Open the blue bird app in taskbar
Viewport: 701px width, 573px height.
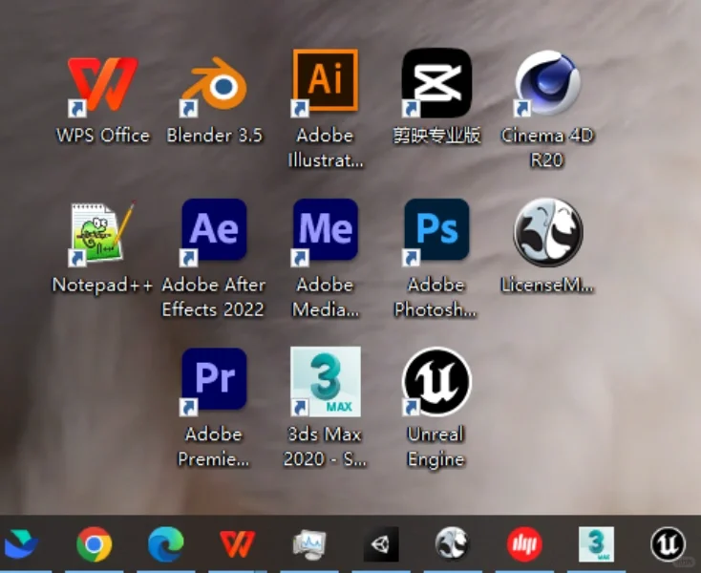coord(21,543)
